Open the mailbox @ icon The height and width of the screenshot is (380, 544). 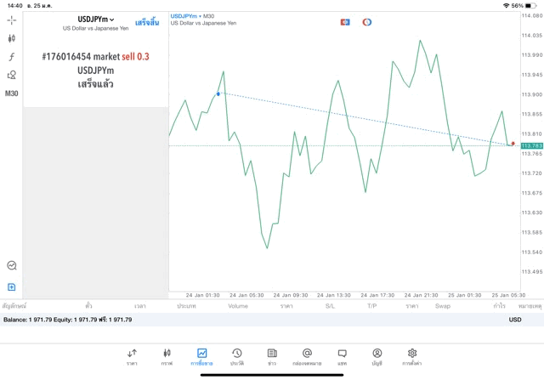click(x=307, y=355)
